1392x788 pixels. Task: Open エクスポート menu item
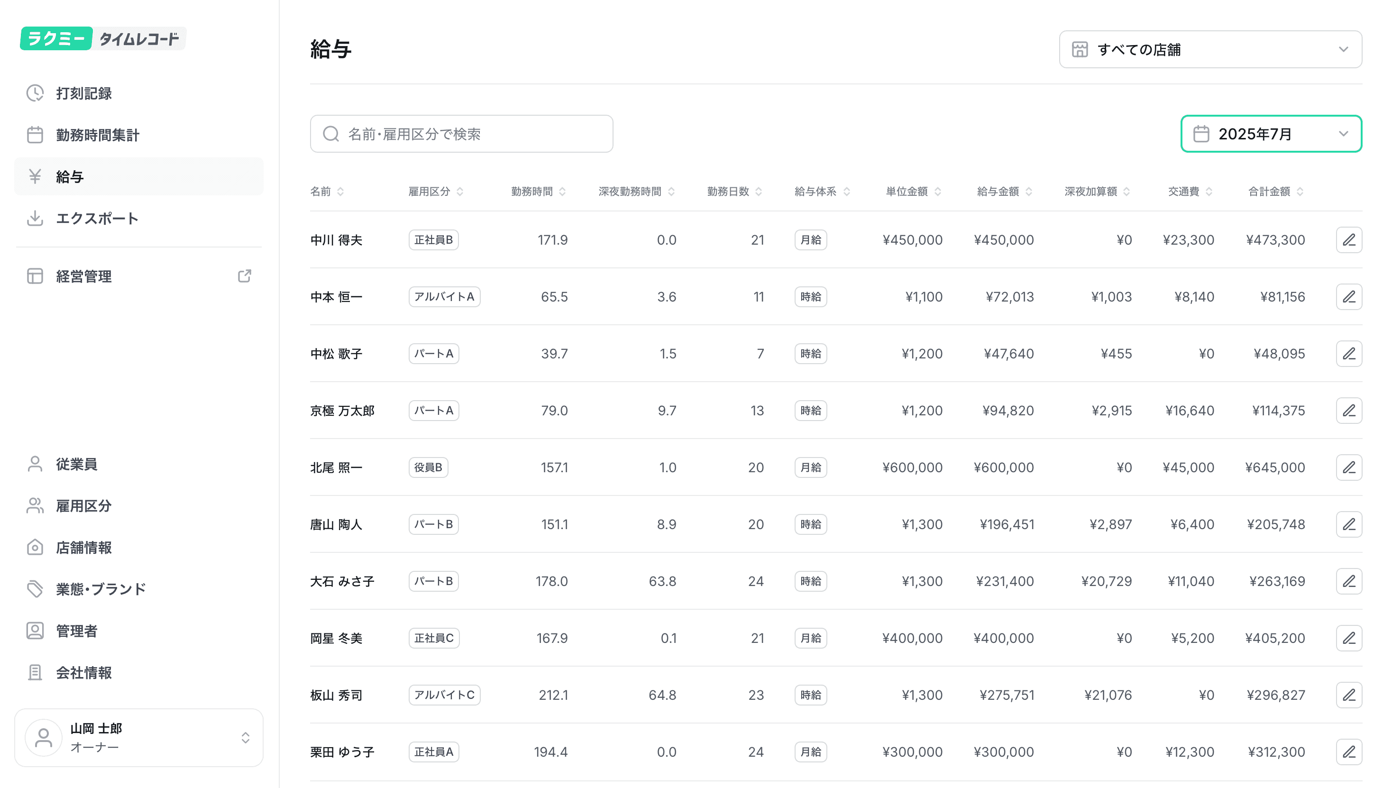pos(97,218)
